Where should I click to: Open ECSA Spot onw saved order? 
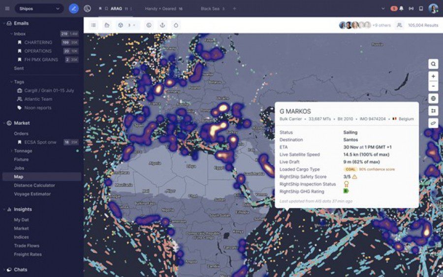(40, 142)
